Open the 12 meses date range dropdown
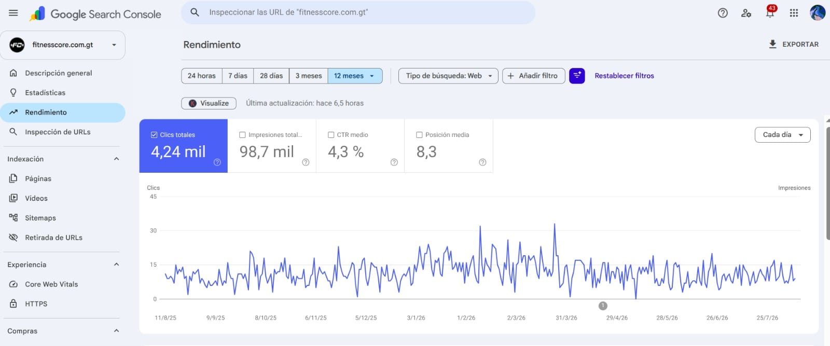830x346 pixels. pyautogui.click(x=355, y=76)
